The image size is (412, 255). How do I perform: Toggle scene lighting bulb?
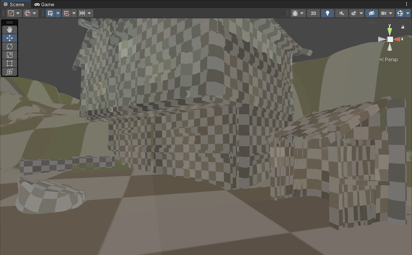tap(328, 14)
